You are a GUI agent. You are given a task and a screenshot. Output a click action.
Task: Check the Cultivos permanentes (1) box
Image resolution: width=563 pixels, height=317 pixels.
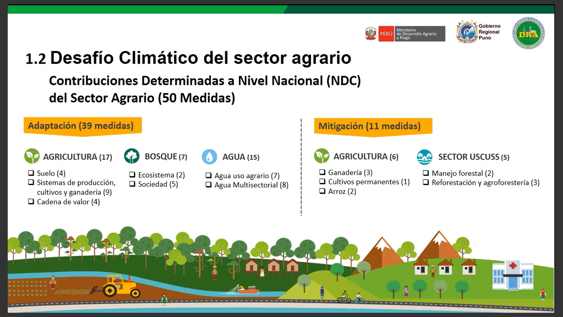(322, 182)
